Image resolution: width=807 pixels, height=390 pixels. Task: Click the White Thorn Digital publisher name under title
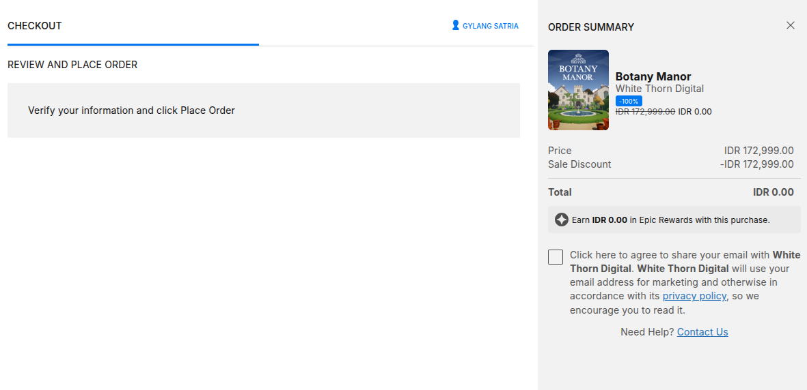coord(659,89)
